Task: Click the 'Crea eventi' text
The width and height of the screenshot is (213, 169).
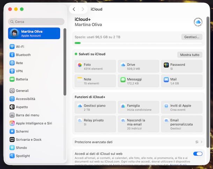Action: tap(178, 110)
